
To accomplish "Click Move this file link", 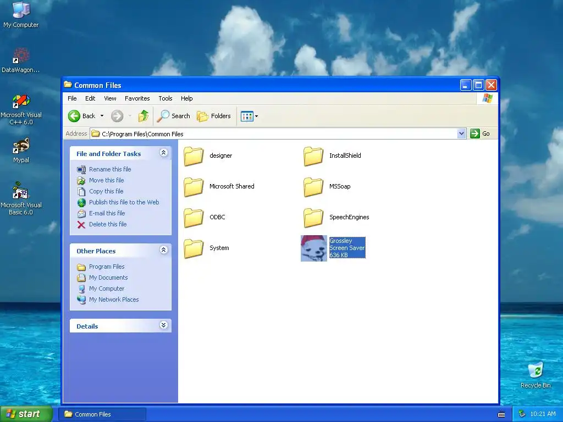I will click(x=106, y=180).
